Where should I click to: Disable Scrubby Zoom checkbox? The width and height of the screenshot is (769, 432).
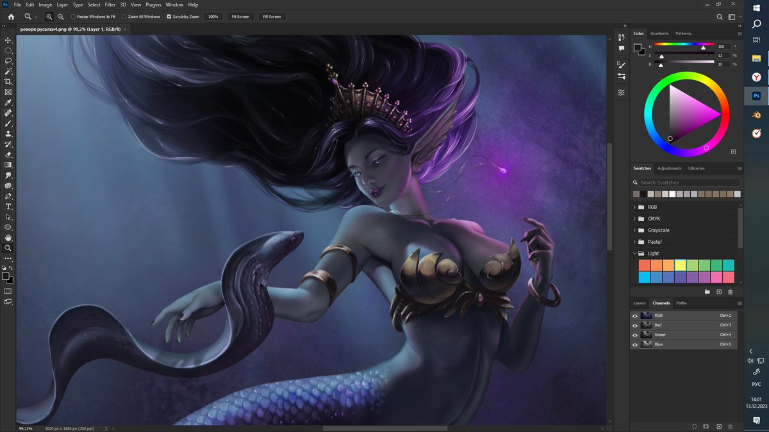tap(169, 16)
